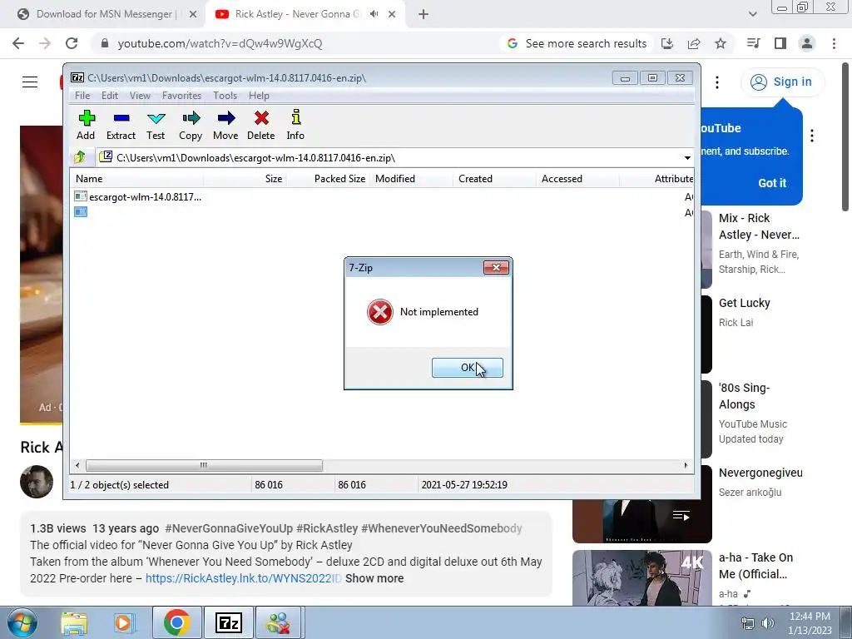
Task: Open YouTube settings three-dot menu near Sign in
Action: (717, 82)
